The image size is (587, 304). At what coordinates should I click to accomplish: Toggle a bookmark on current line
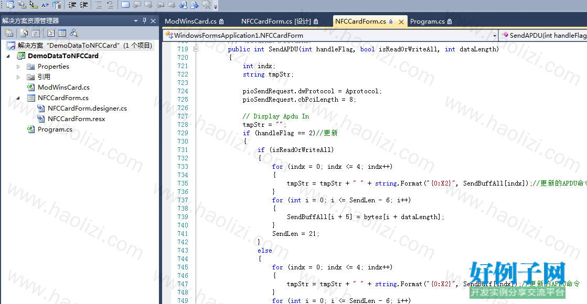125,5
